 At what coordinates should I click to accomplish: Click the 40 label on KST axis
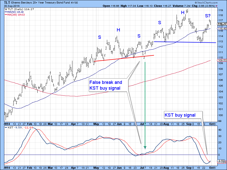220,130
